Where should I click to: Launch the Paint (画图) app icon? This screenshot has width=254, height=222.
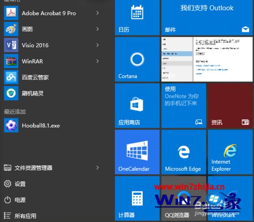(11, 29)
